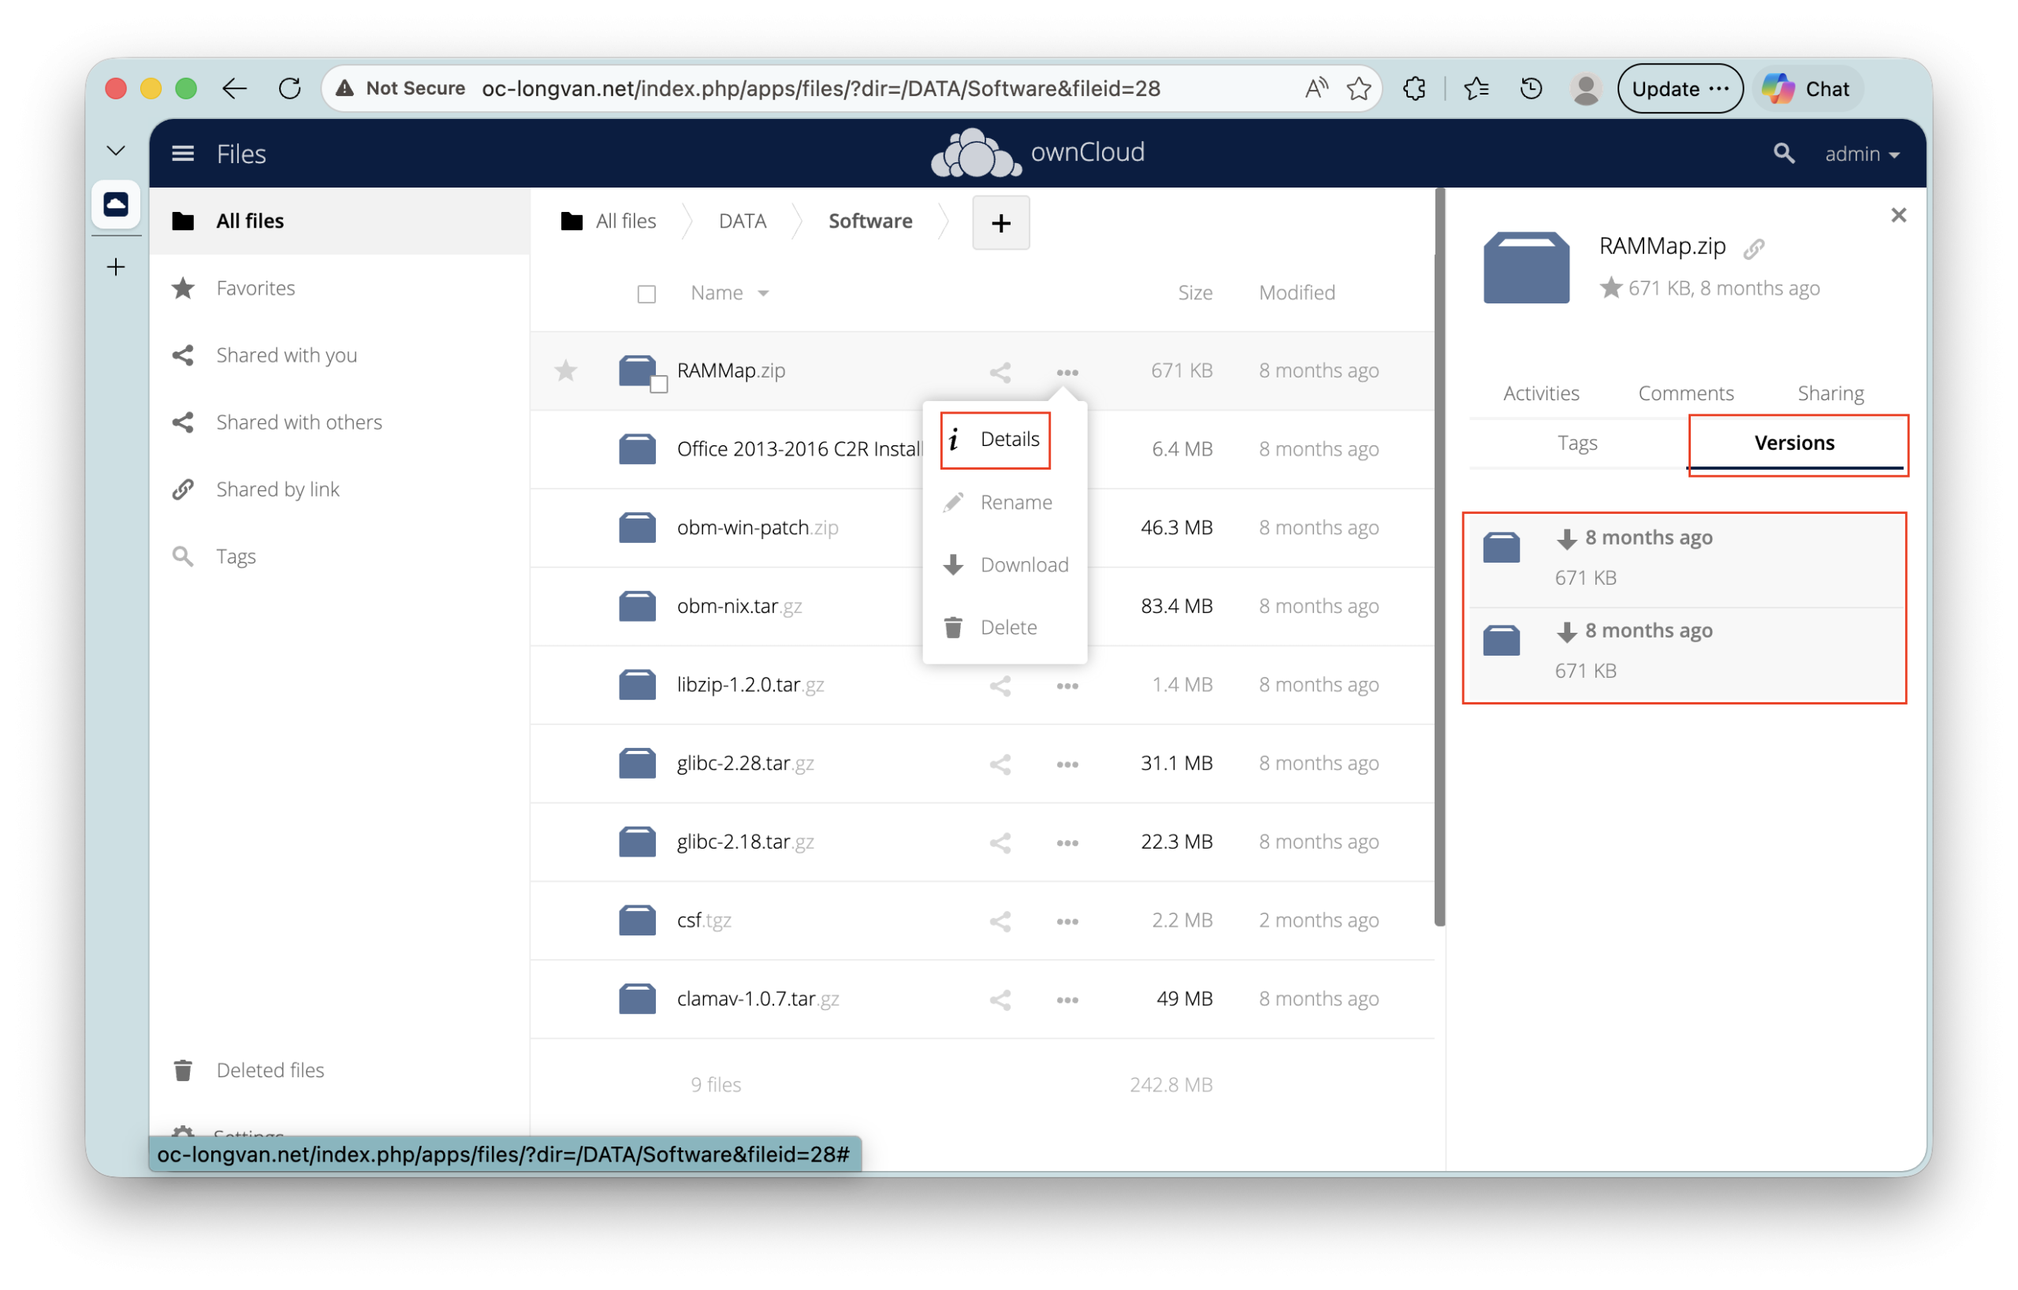Open the hamburger menu next to Files
The image size is (2018, 1290).
point(183,154)
